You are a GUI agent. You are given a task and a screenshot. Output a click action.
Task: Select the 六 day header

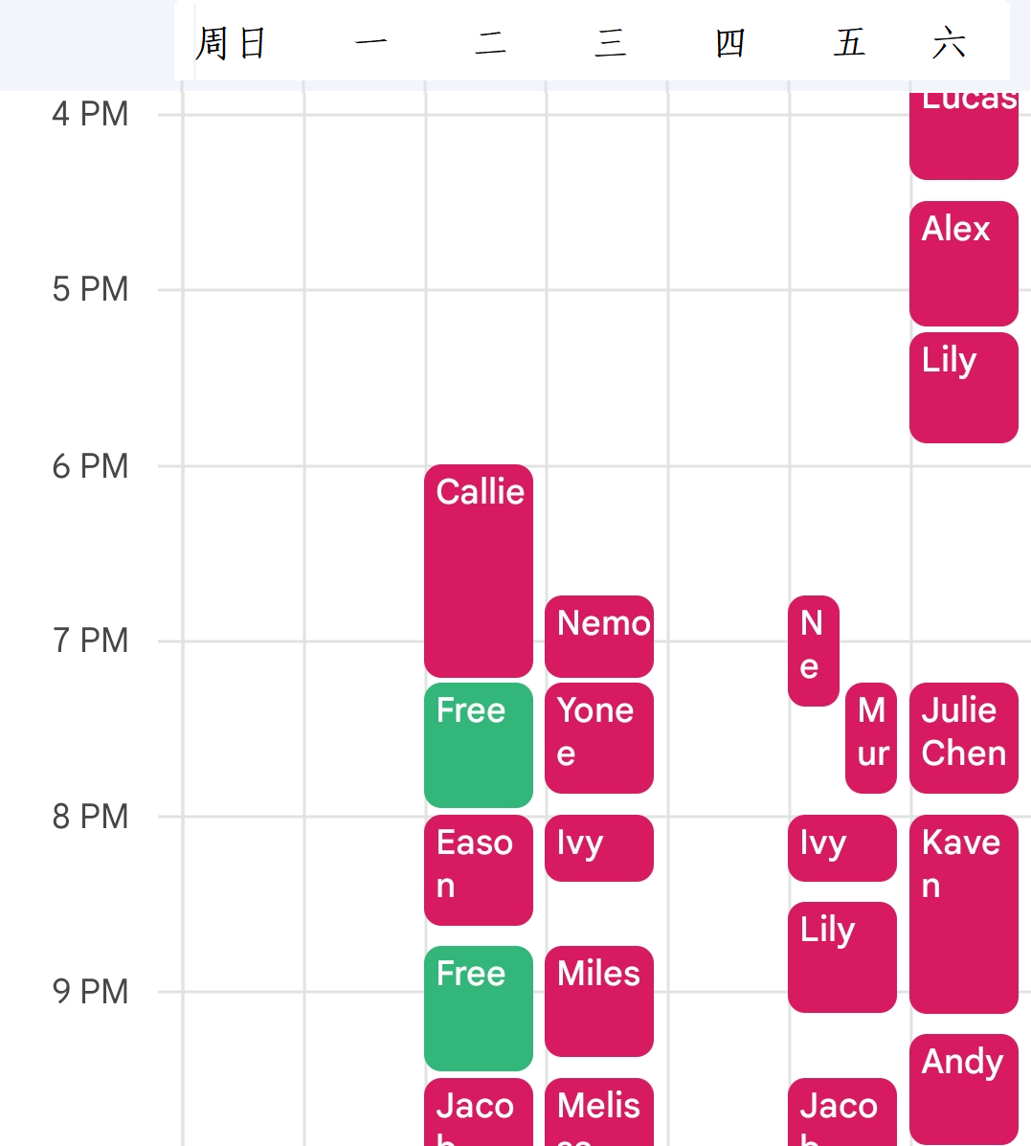pyautogui.click(x=949, y=43)
